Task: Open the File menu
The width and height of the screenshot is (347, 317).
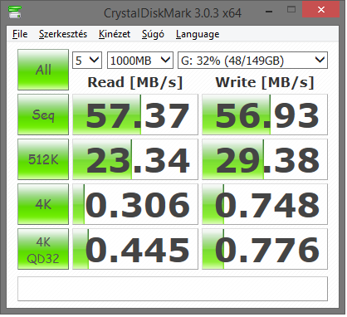Action: pyautogui.click(x=20, y=34)
